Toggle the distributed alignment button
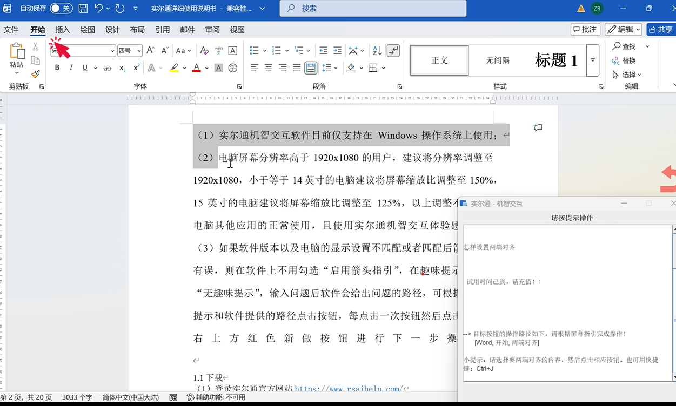Image resolution: width=676 pixels, height=406 pixels. 311,68
